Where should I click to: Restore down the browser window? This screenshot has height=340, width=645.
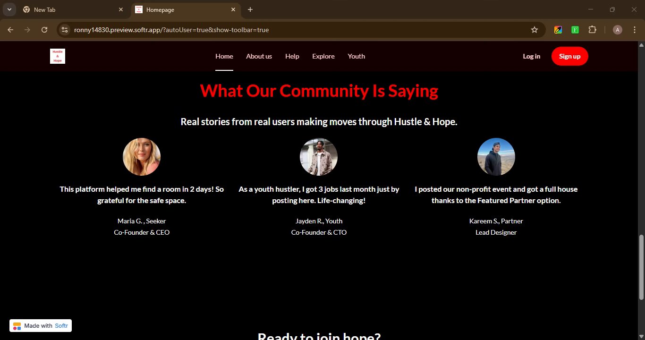(x=612, y=9)
